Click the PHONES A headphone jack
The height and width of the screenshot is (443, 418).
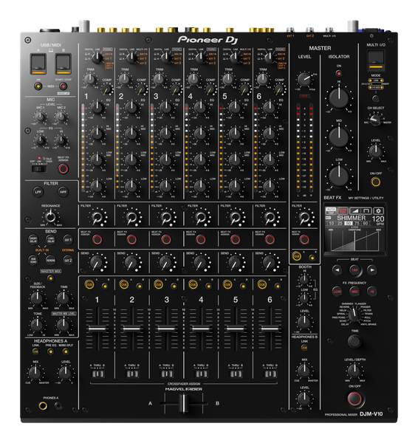43,406
